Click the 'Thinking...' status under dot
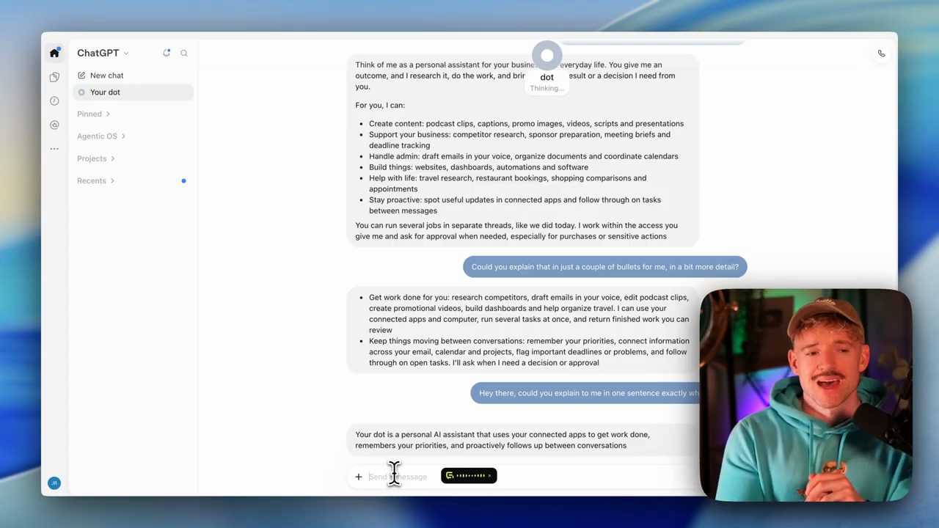The height and width of the screenshot is (528, 939). click(x=547, y=89)
